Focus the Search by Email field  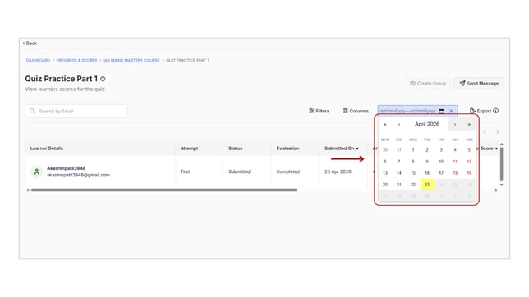coord(76,111)
